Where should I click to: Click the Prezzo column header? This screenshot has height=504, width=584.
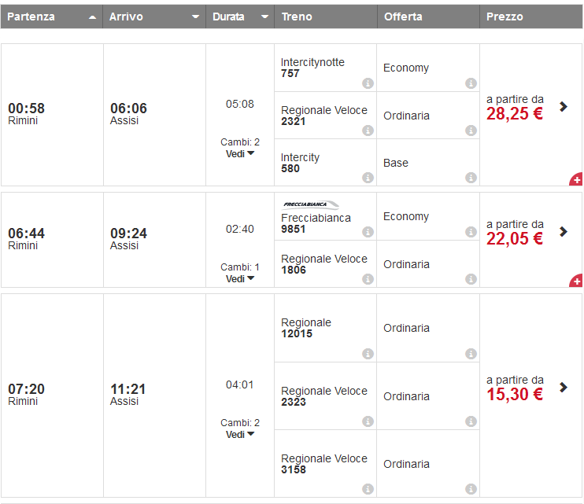[505, 17]
